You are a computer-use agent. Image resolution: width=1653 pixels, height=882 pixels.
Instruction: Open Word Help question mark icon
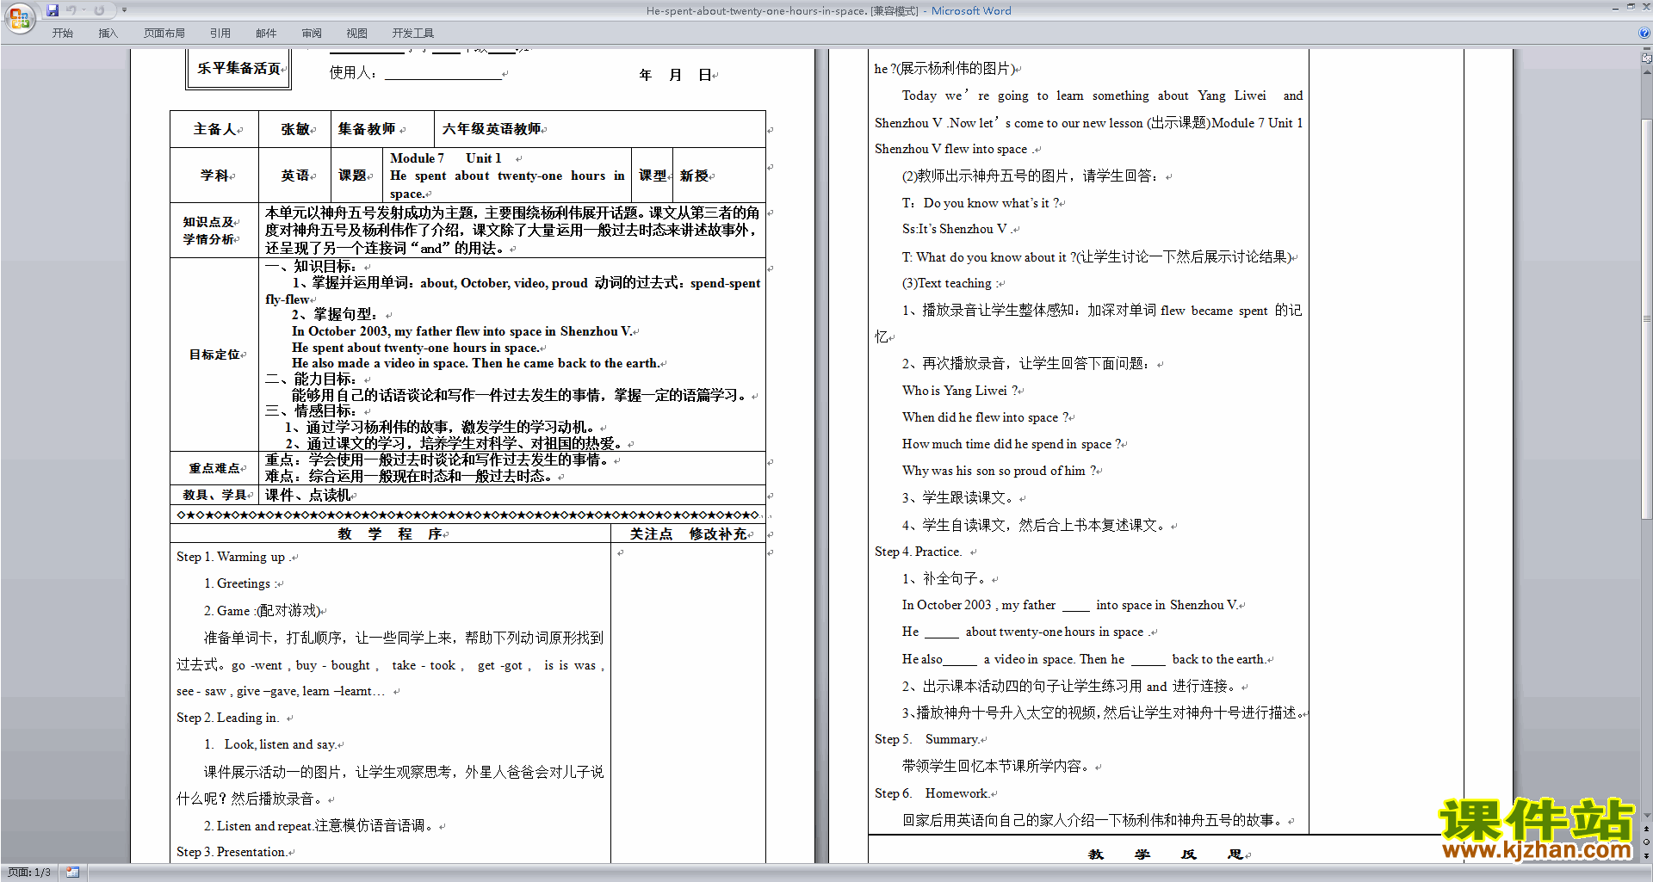(1644, 33)
